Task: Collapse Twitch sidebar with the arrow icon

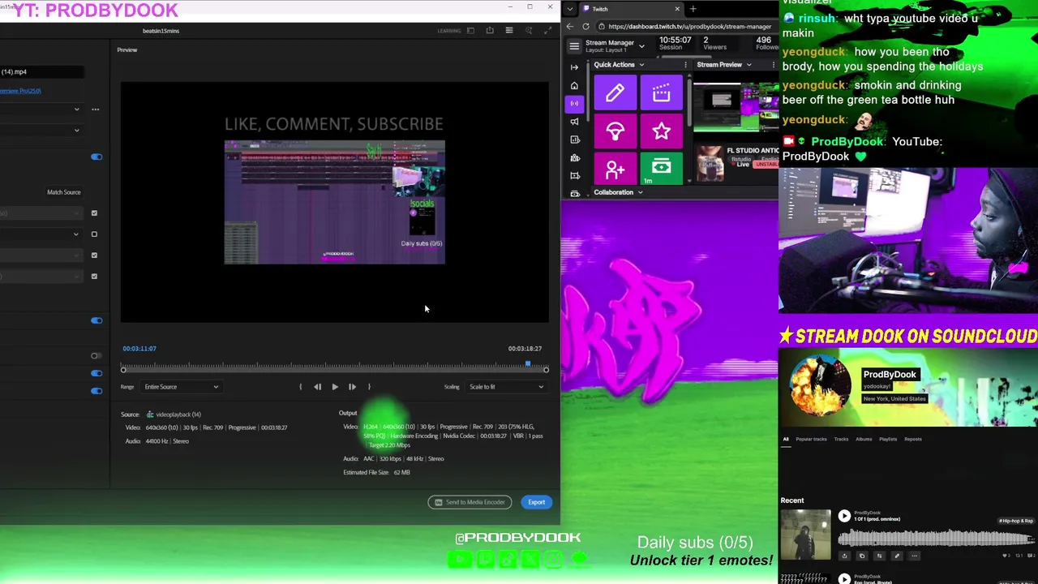Action: [574, 67]
